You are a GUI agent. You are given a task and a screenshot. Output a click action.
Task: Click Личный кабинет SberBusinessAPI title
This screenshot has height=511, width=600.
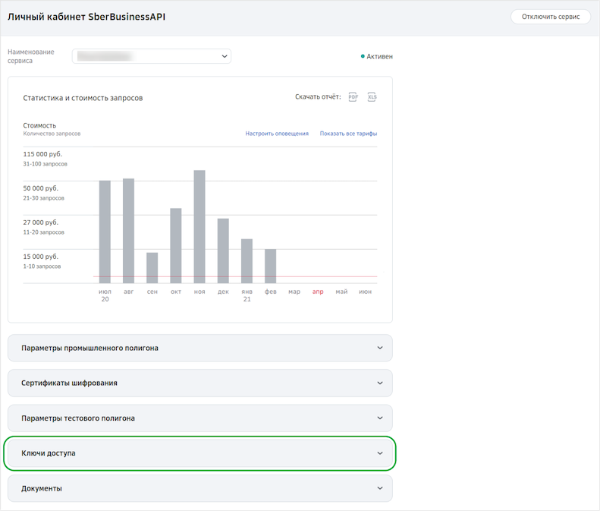[86, 17]
